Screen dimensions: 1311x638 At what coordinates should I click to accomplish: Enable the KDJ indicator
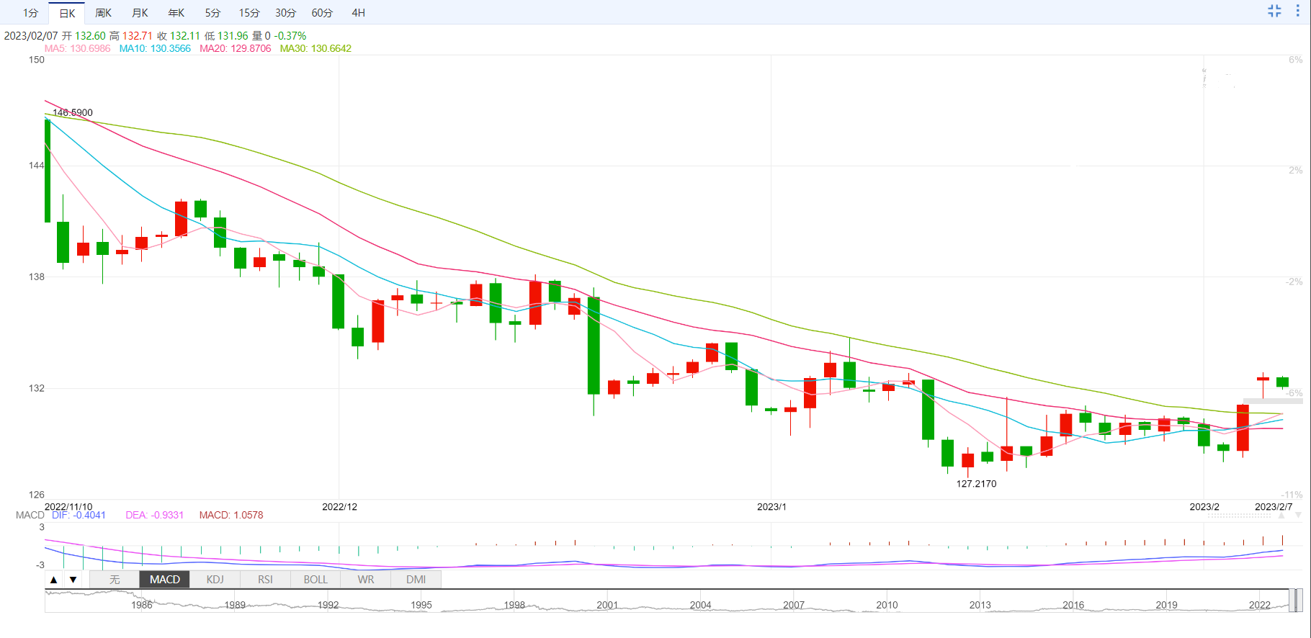(215, 580)
